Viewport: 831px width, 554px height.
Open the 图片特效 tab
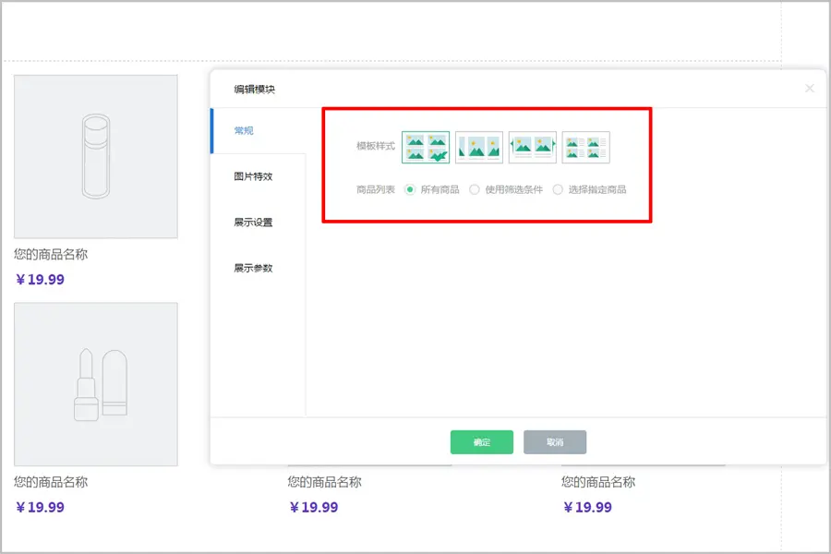(253, 176)
